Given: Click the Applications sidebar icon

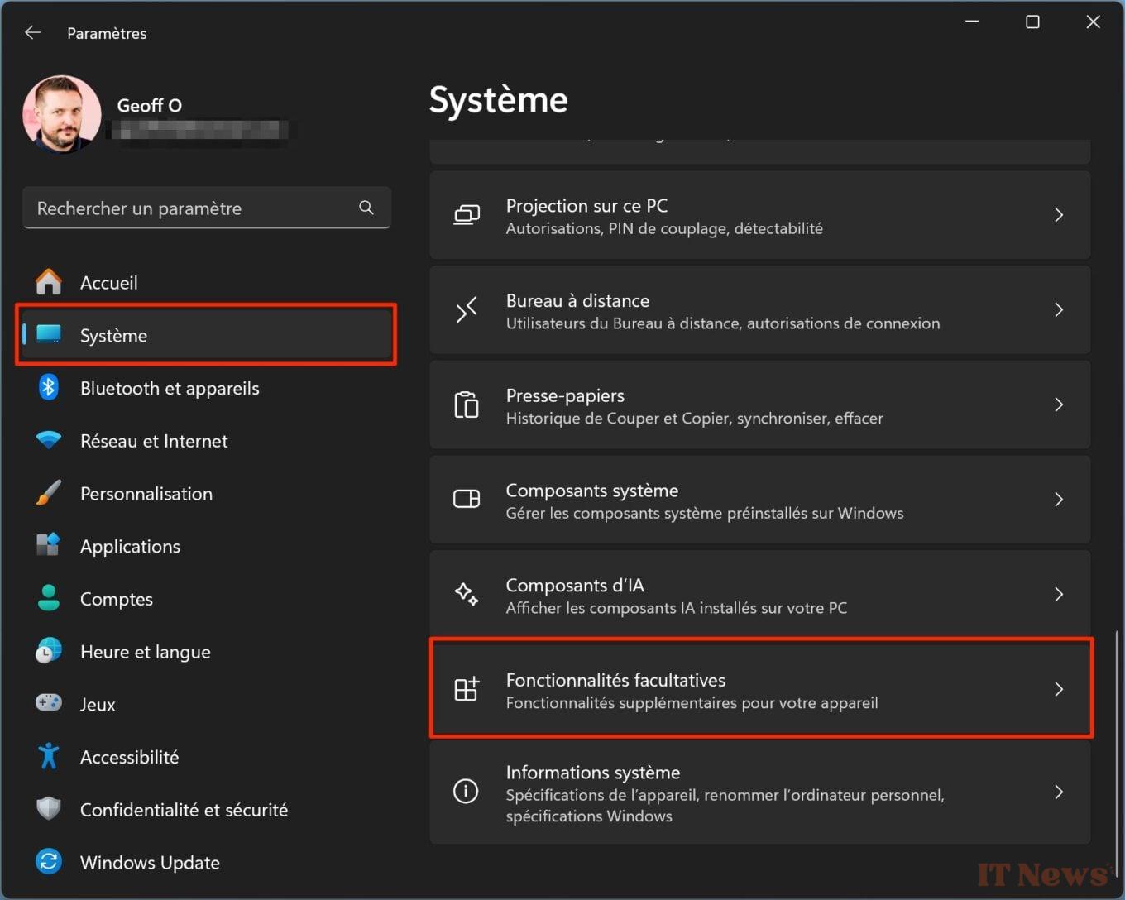Looking at the screenshot, I should (49, 546).
